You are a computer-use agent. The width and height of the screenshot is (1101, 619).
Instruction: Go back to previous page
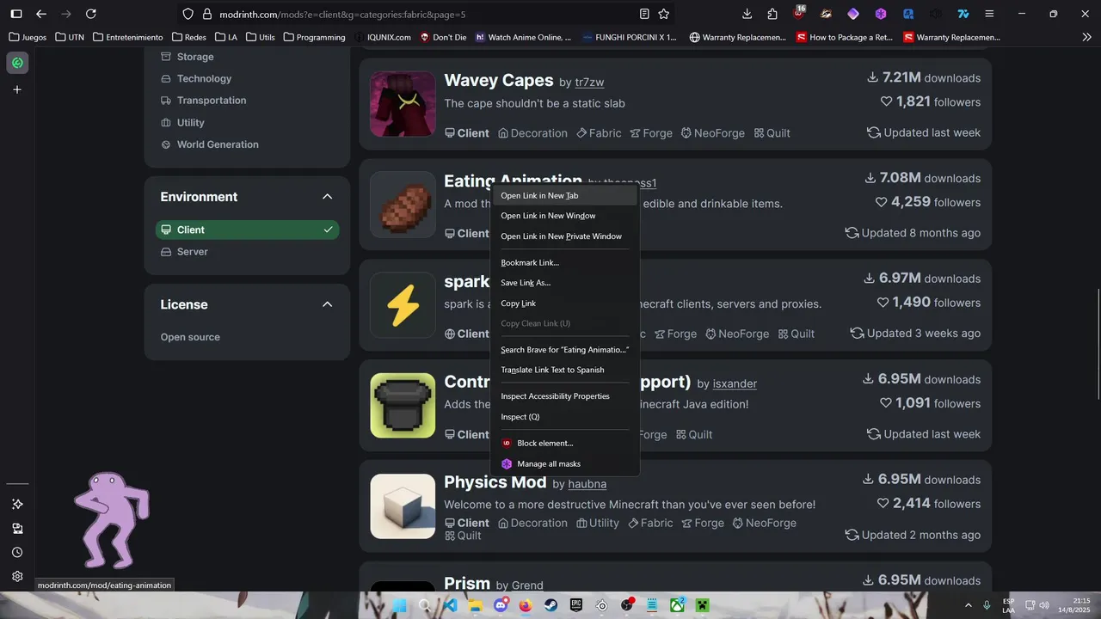pyautogui.click(x=41, y=14)
